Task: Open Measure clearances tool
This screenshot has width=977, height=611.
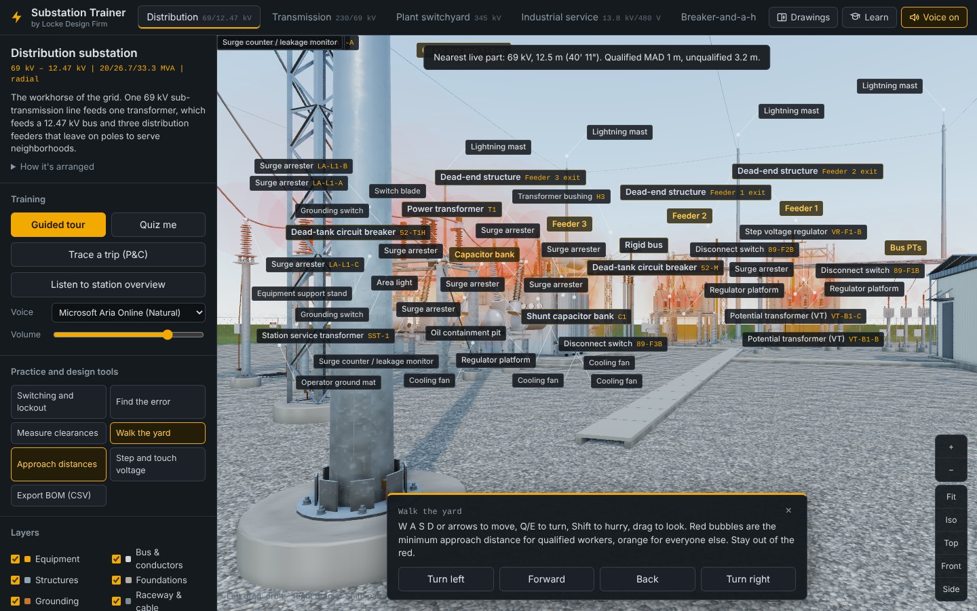Action: [58, 433]
